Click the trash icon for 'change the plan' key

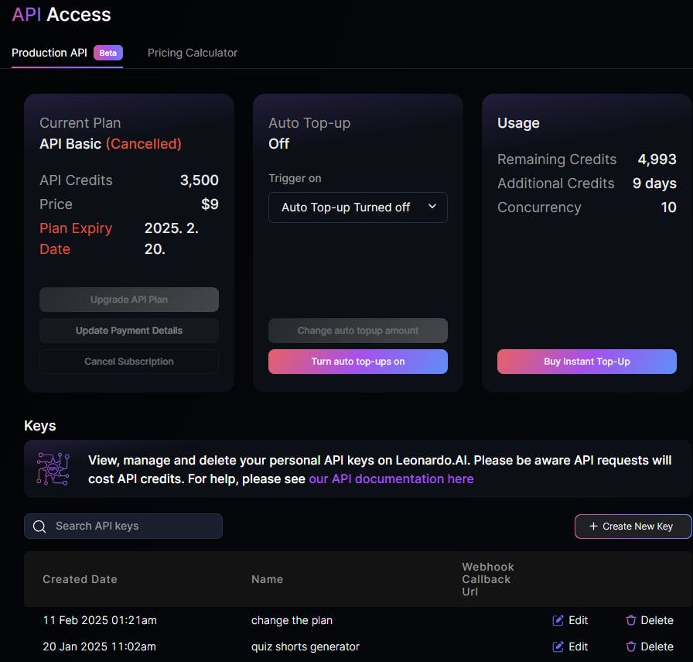(630, 620)
